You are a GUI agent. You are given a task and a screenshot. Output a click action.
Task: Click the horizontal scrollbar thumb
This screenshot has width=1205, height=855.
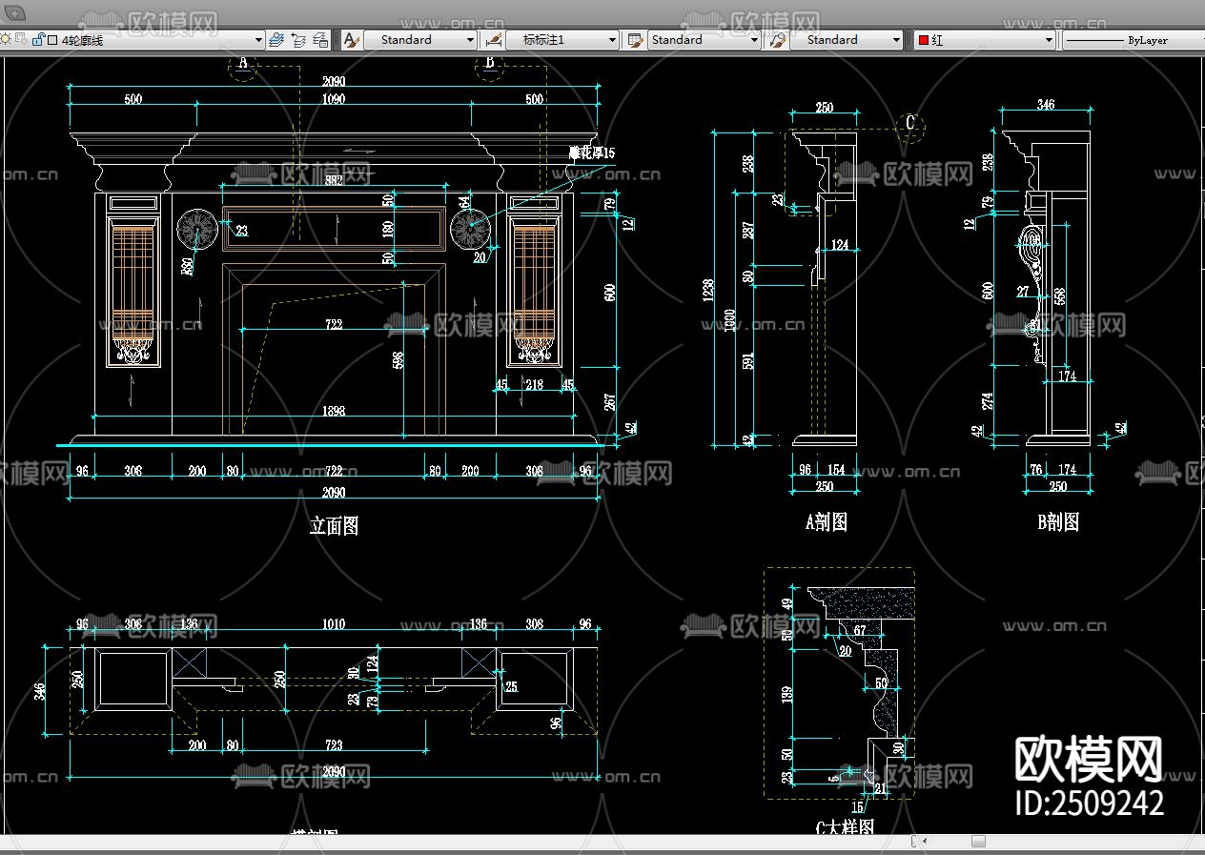[x=978, y=842]
